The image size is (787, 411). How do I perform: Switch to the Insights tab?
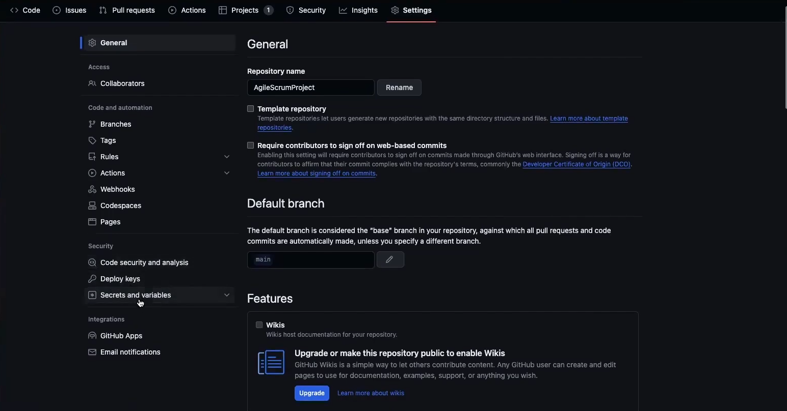pyautogui.click(x=358, y=10)
